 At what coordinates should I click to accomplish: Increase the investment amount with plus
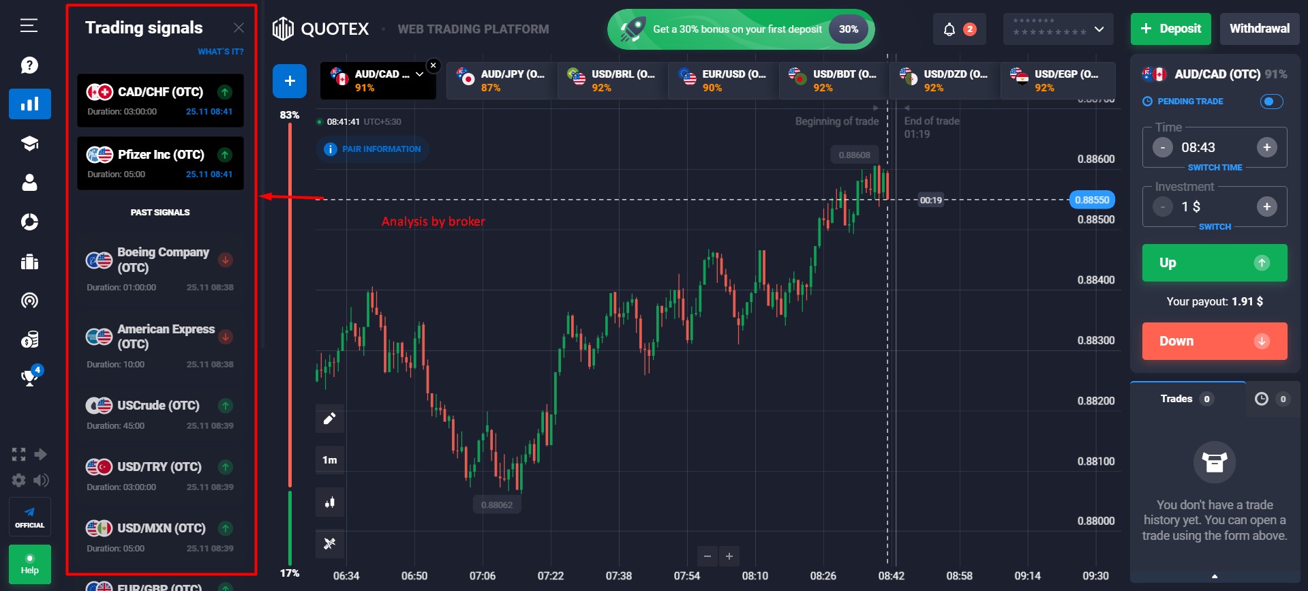coord(1266,207)
